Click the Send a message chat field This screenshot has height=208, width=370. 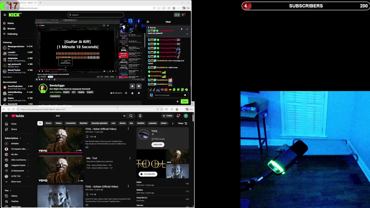[x=168, y=95]
